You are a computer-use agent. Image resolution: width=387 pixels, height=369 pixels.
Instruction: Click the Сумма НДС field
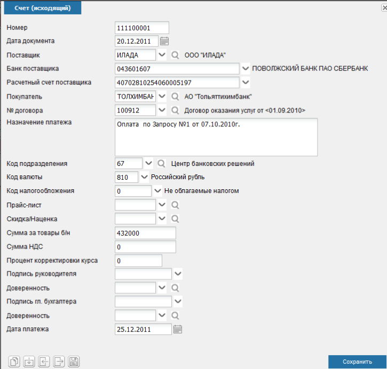tap(145, 247)
